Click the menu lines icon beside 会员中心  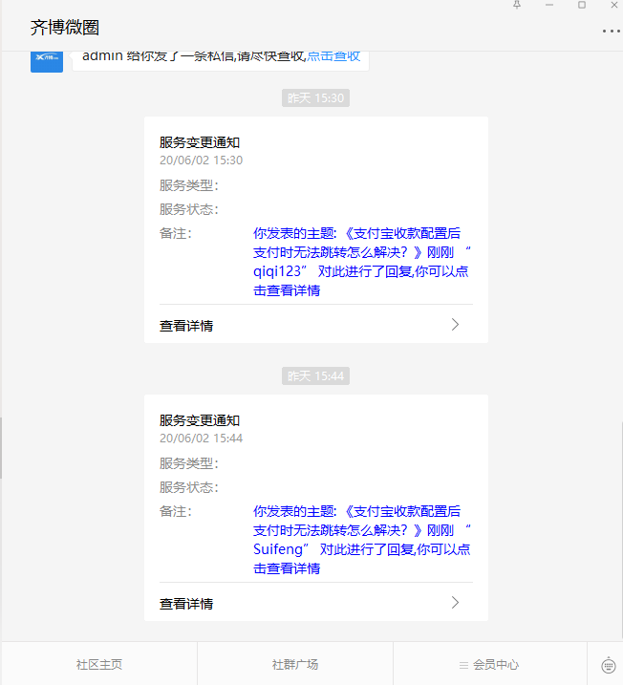click(x=463, y=665)
